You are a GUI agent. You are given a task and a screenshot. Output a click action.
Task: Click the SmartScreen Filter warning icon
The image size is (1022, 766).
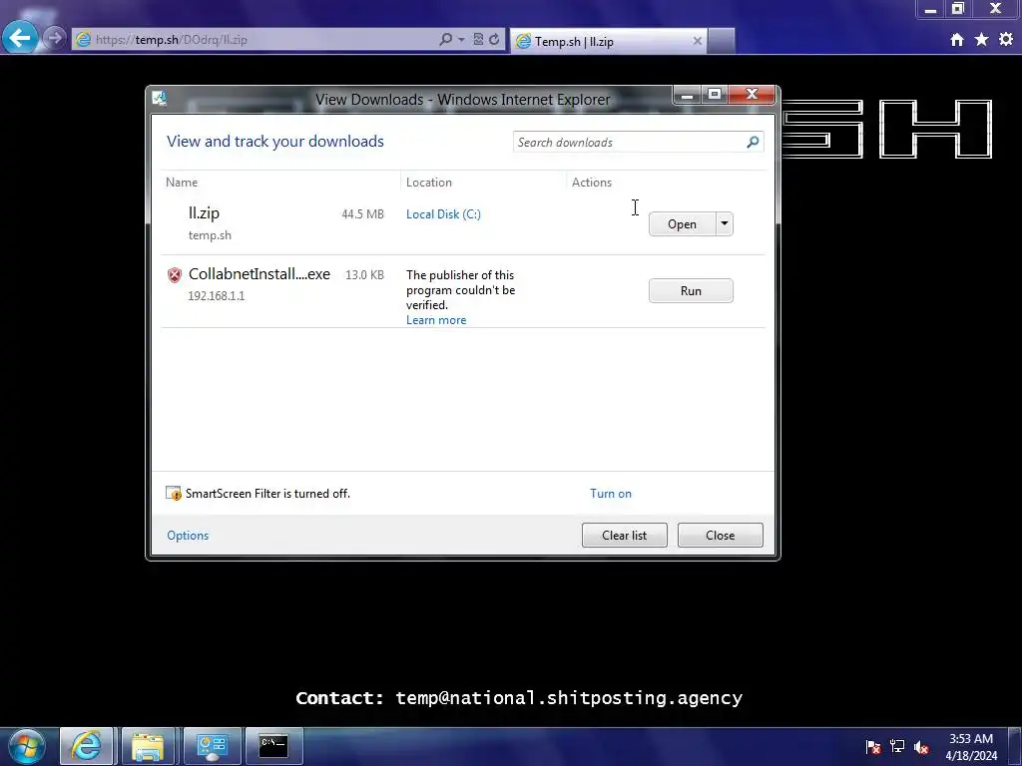tap(174, 493)
